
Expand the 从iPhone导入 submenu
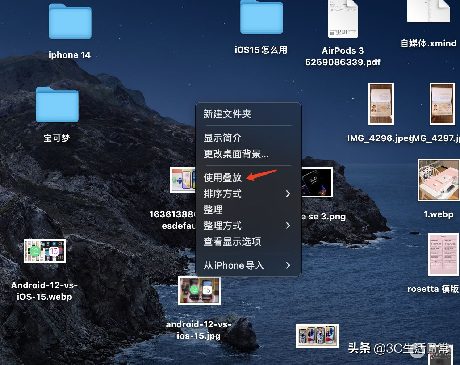click(x=234, y=265)
